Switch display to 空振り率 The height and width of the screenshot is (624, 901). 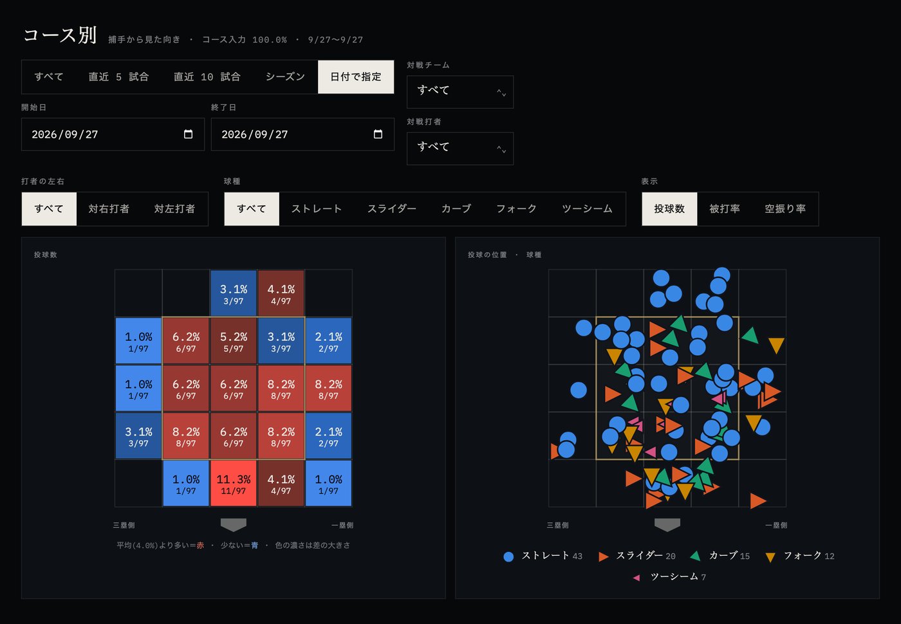click(x=785, y=209)
